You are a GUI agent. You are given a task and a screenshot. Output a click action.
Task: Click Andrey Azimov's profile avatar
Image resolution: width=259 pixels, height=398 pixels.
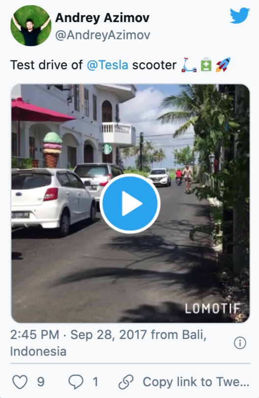tap(31, 26)
